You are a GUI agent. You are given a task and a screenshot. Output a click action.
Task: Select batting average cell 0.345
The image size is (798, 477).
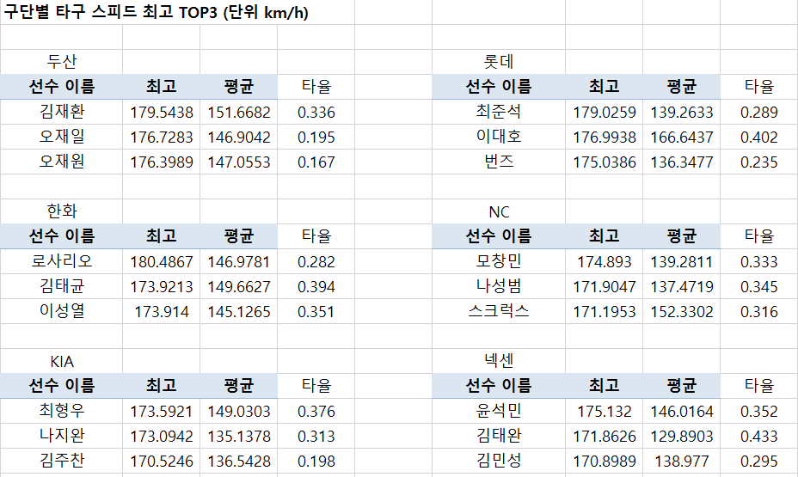758,286
